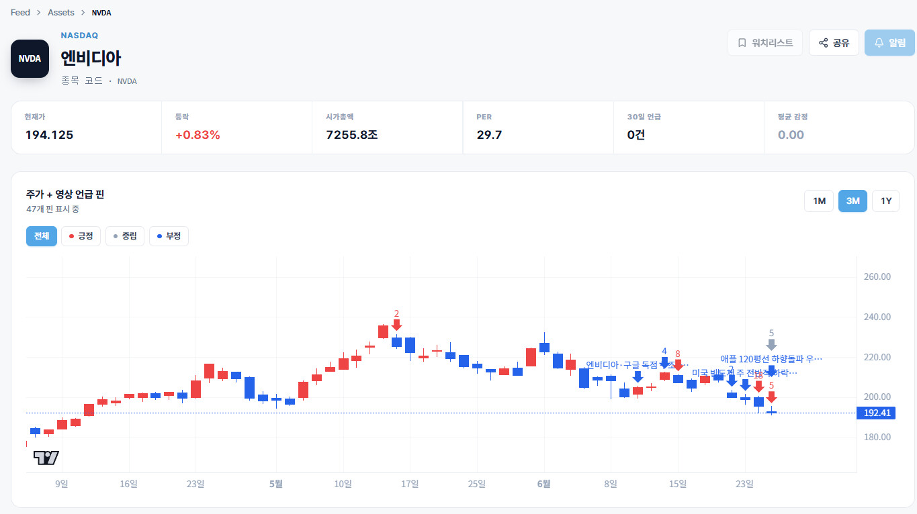Image resolution: width=917 pixels, height=514 pixels.
Task: Click the red arrow pin labeled 2
Action: [396, 325]
